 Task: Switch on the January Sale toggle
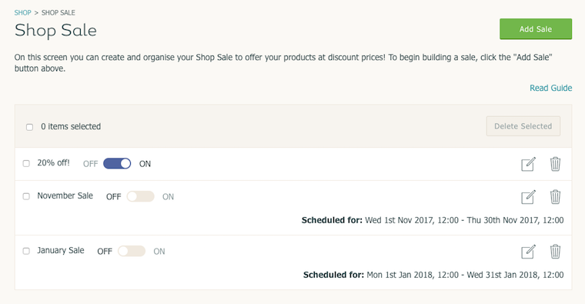132,251
